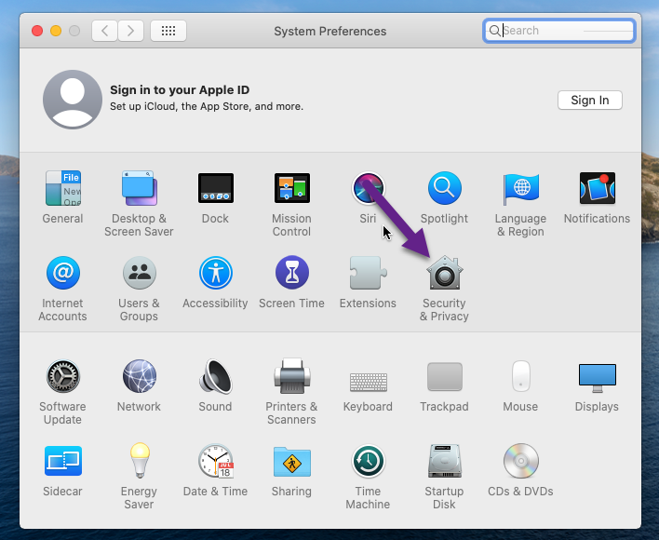Click the Sign In button
The width and height of the screenshot is (659, 540).
pos(589,100)
